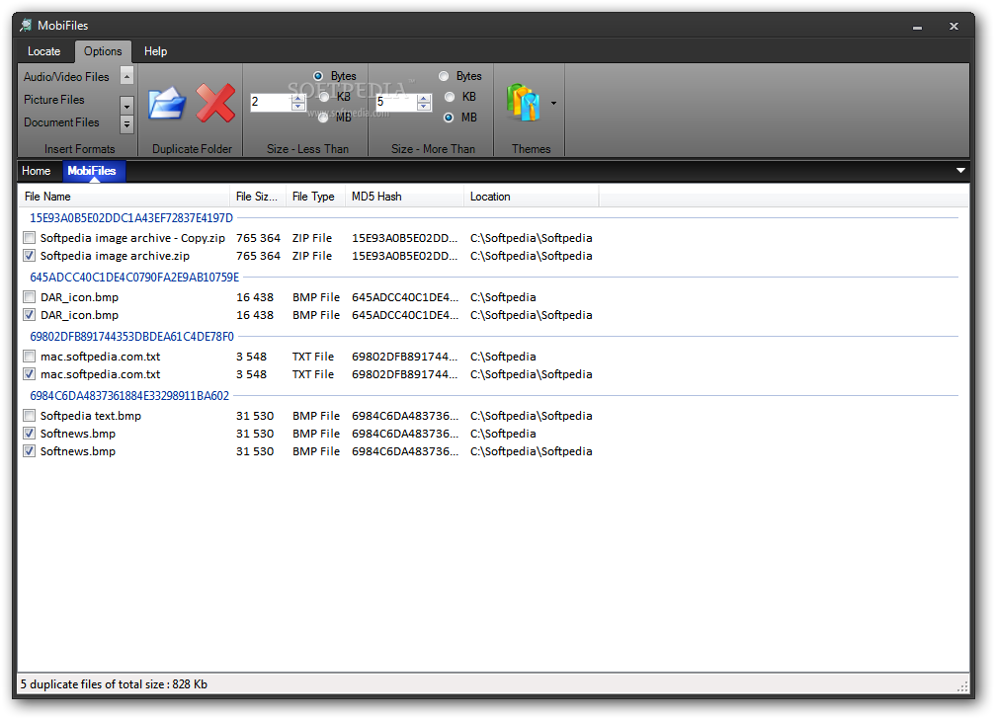Uncheck Softpedia image archive.zip
This screenshot has height=719, width=995.
click(30, 256)
